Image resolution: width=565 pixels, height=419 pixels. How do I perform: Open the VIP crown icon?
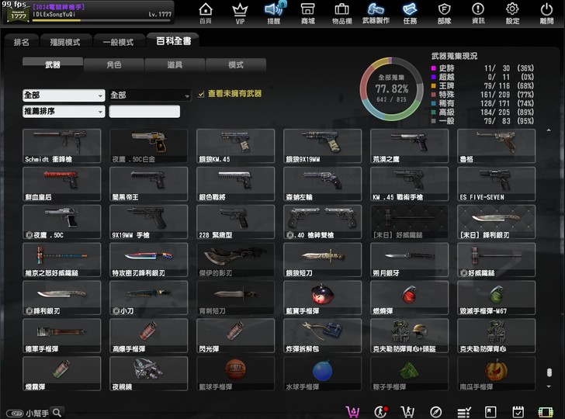(x=240, y=13)
